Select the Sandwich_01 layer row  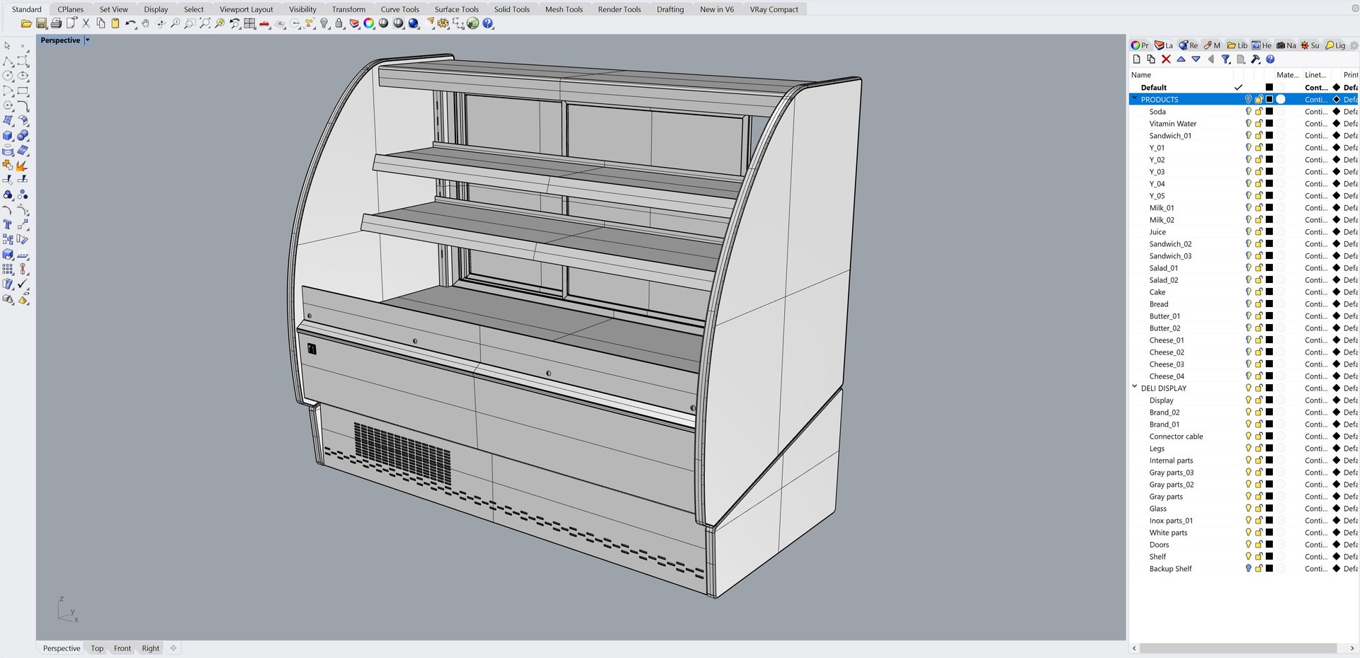1244,135
